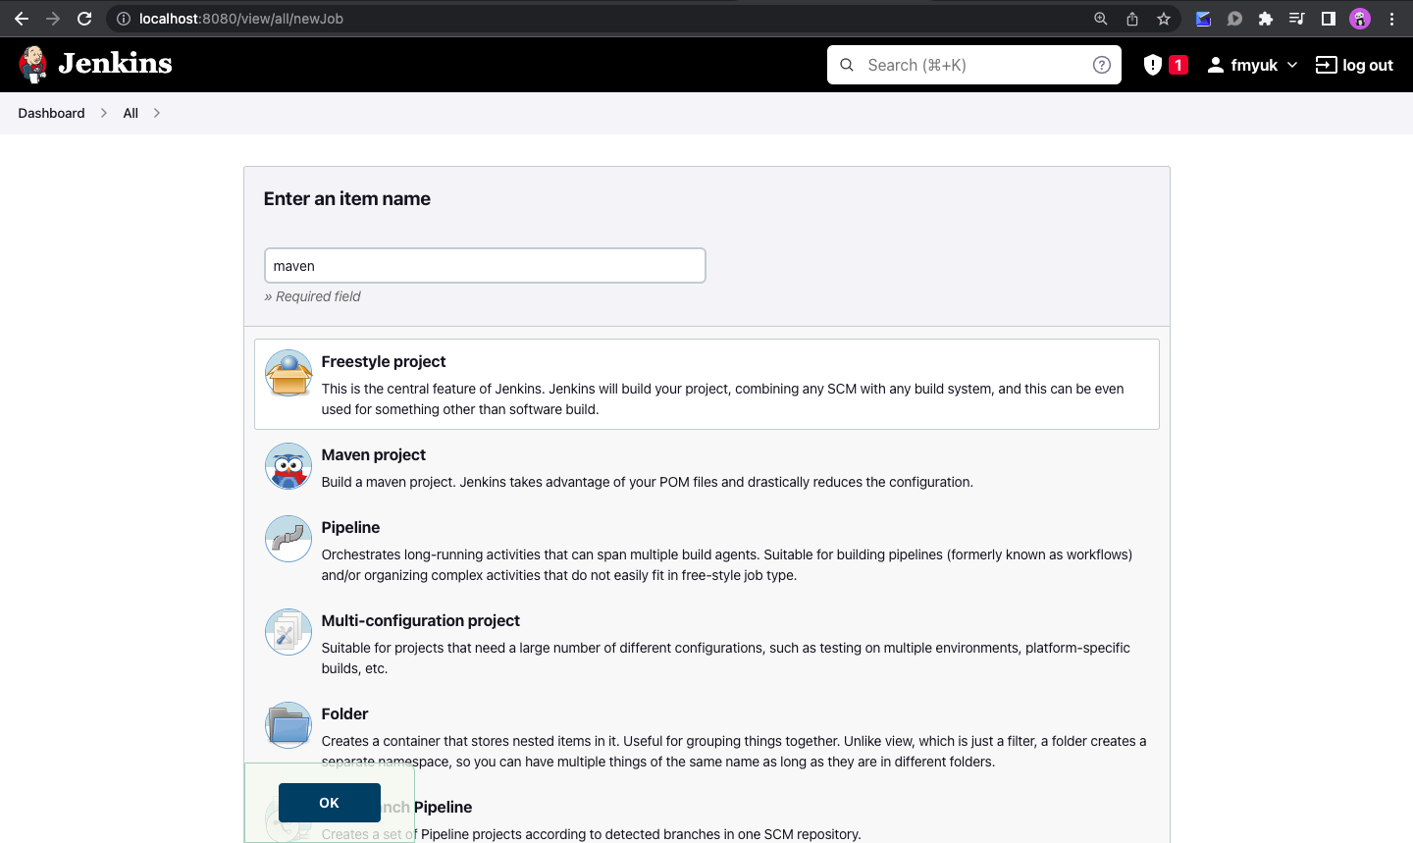Open the search help question mark icon
1413x843 pixels.
pos(1101,64)
